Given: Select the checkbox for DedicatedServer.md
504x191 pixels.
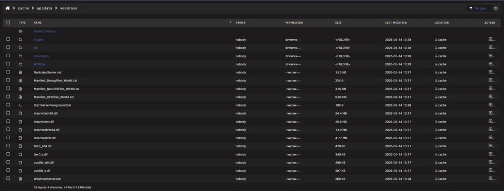Looking at the screenshot, I should pos(9,72).
